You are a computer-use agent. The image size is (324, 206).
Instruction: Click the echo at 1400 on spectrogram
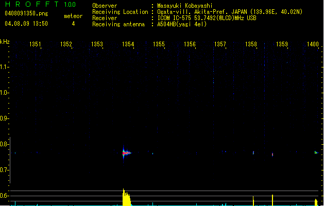pyautogui.click(x=316, y=152)
